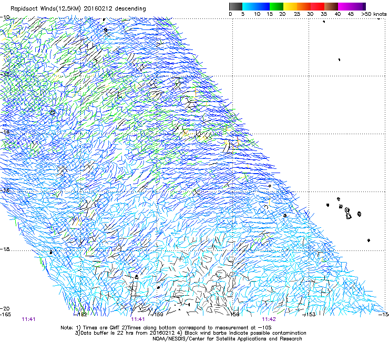Select the yellow 20–25 knots legend segment

(290, 6)
